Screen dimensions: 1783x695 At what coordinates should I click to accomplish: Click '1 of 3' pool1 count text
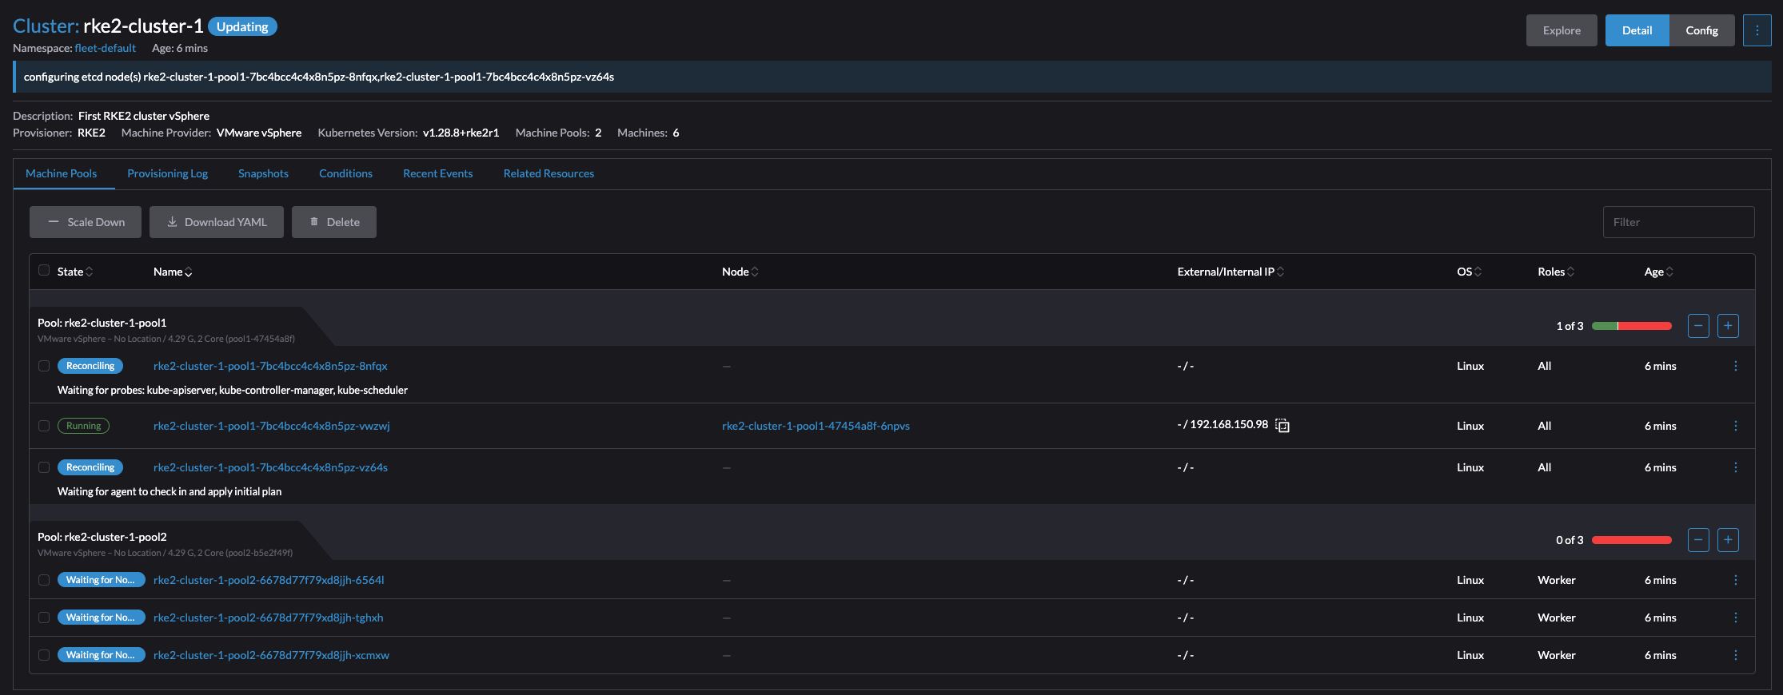click(x=1570, y=326)
